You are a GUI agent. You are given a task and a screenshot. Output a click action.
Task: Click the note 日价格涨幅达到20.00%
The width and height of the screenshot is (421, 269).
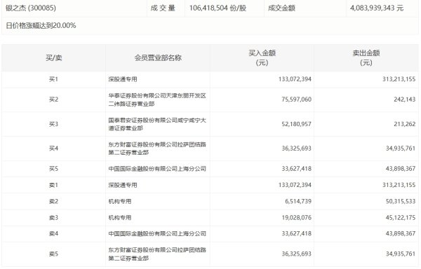tap(41, 26)
